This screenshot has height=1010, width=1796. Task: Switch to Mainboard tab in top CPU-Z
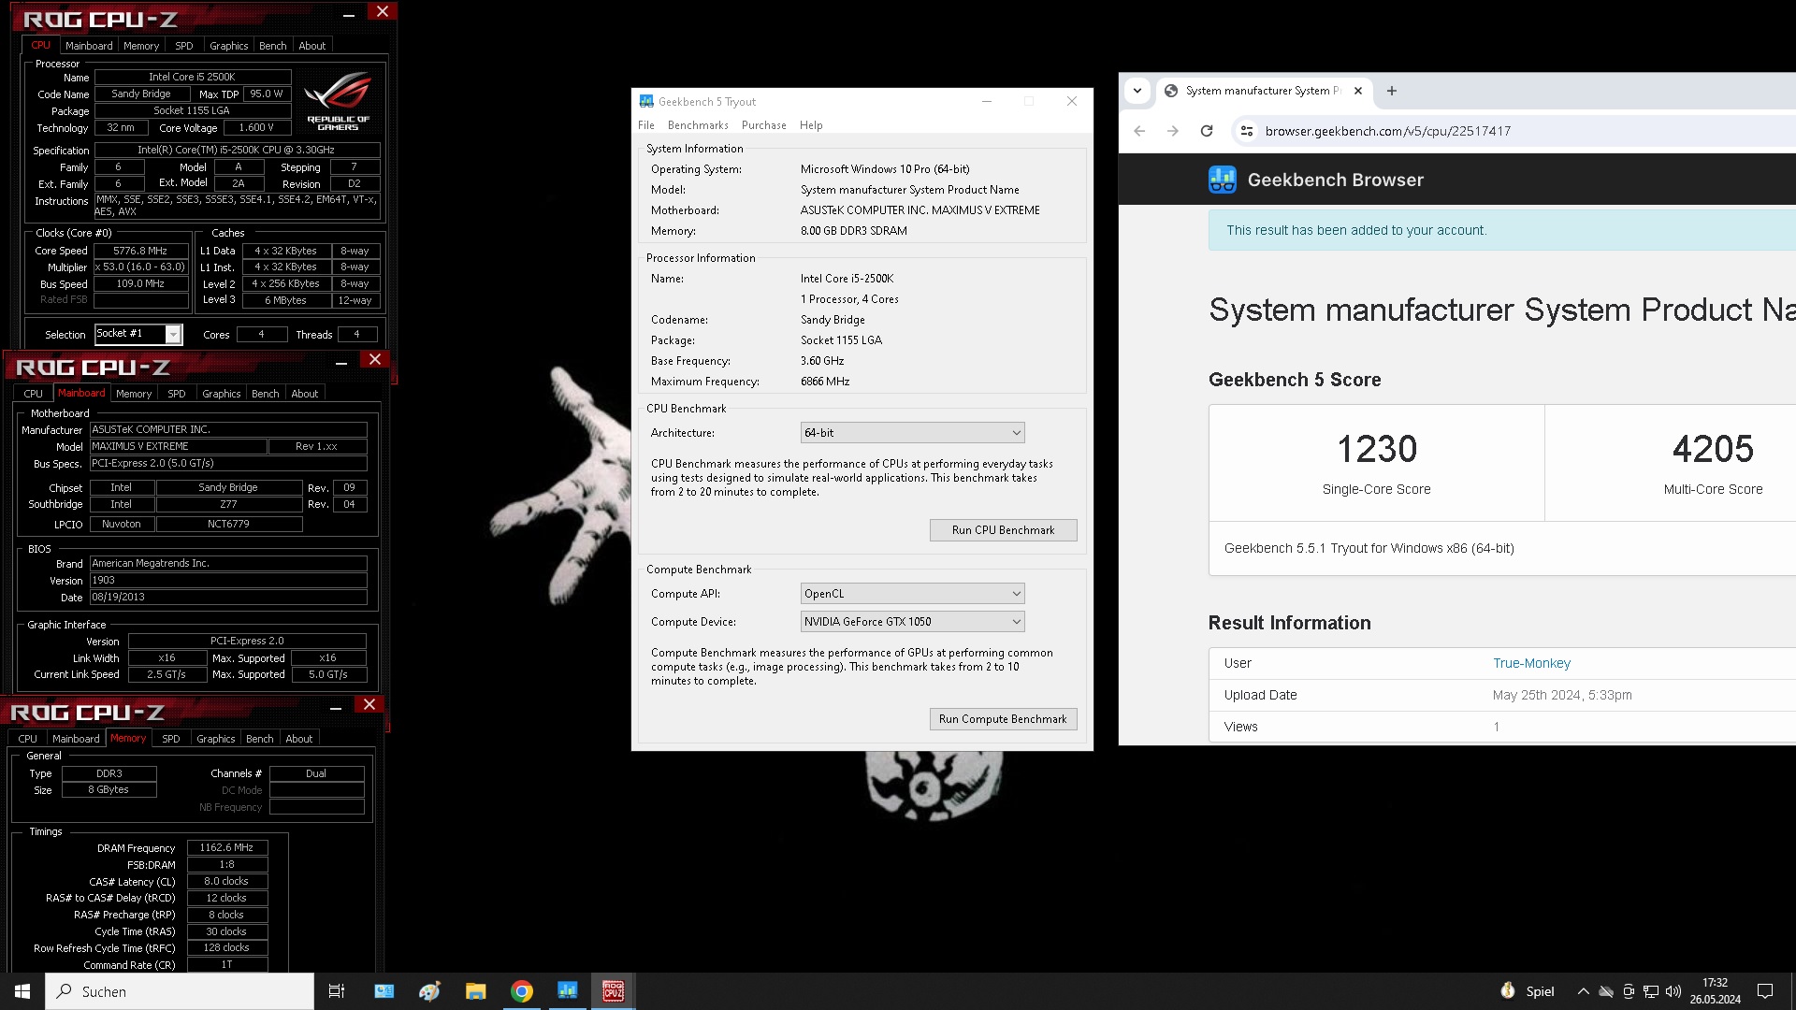point(89,46)
